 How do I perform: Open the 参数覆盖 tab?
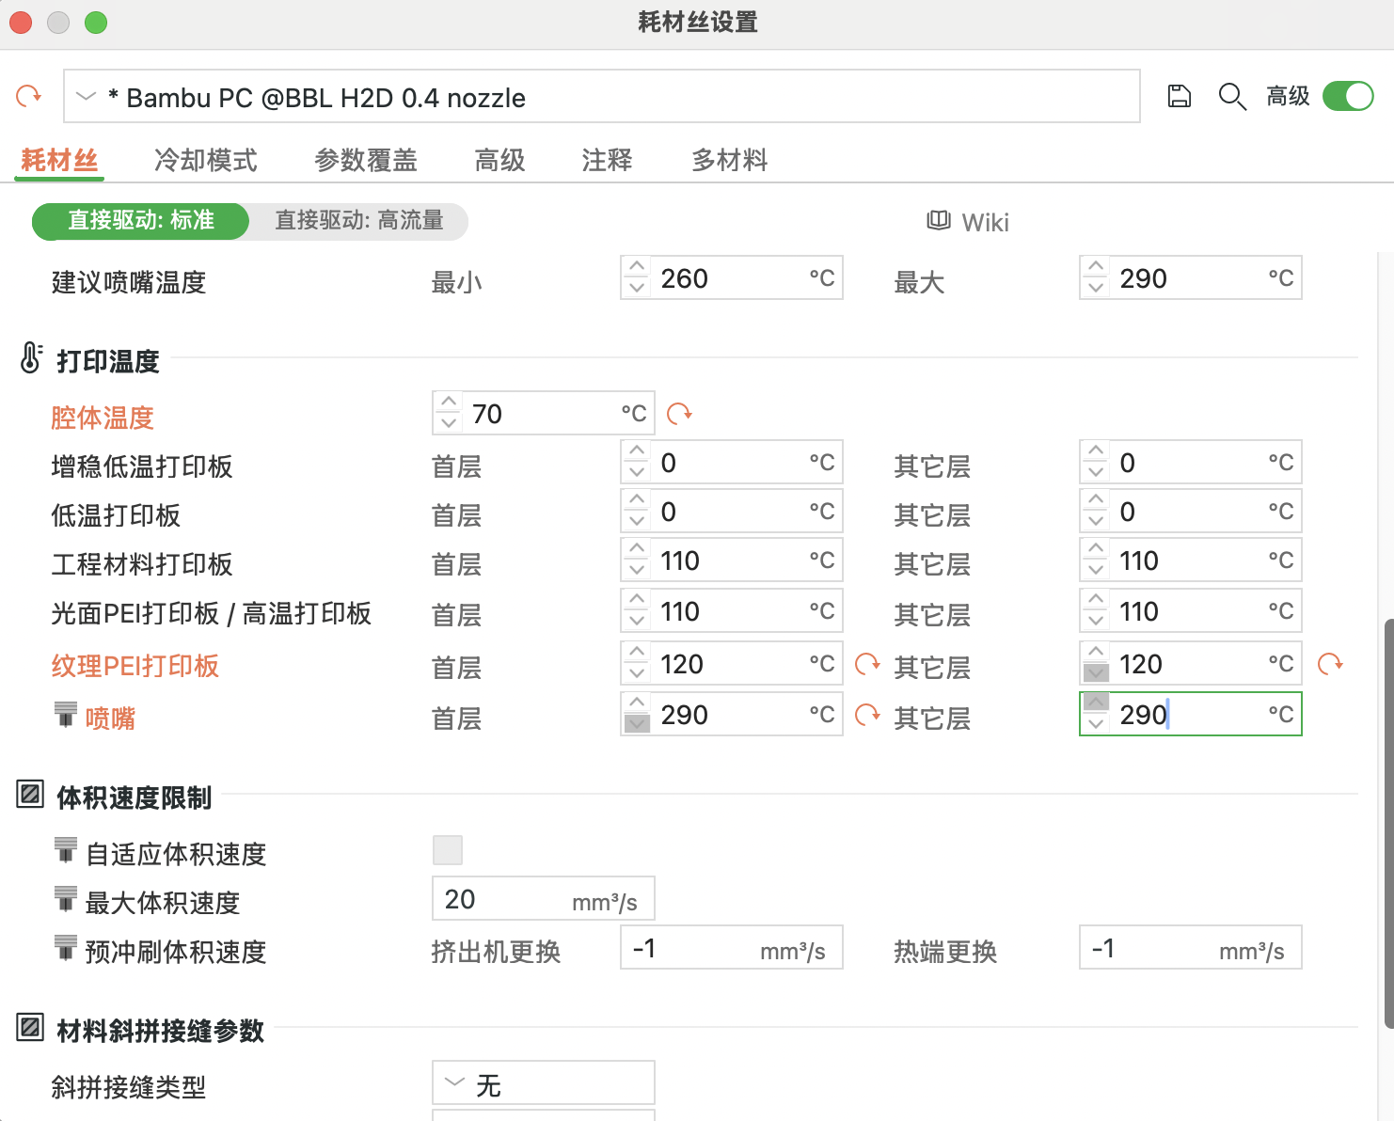tap(365, 161)
